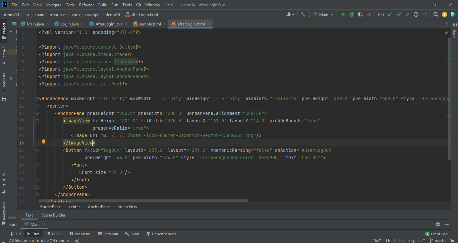The image size is (458, 243).
Task: Toggle the read-only padlock in status bar
Action: 452,240
